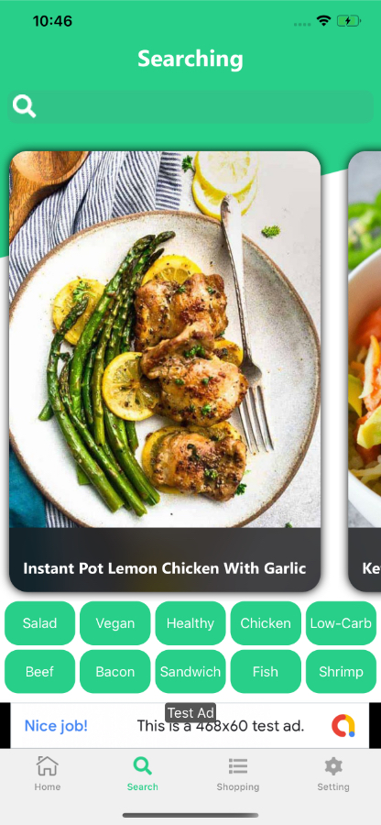Tap the battery status icon

click(x=348, y=21)
